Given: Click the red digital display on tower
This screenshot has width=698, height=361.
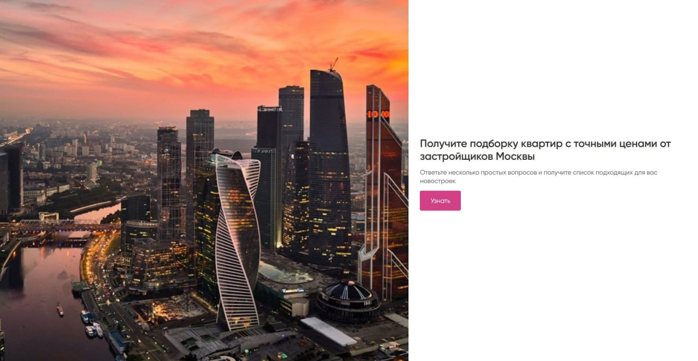Looking at the screenshot, I should point(378,114).
